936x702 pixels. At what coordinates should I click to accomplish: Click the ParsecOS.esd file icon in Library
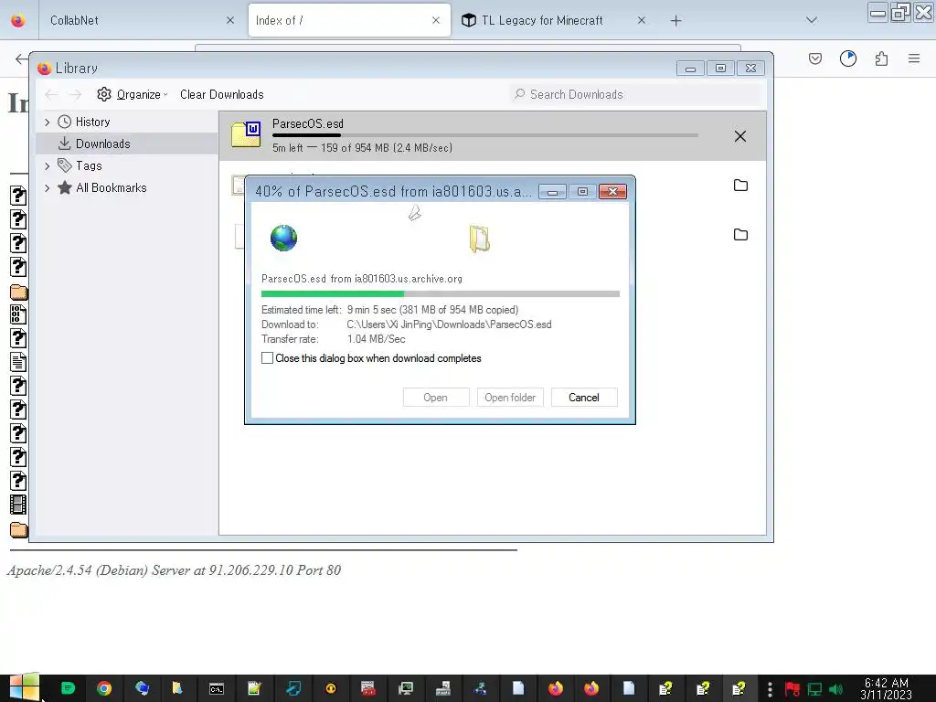click(246, 134)
